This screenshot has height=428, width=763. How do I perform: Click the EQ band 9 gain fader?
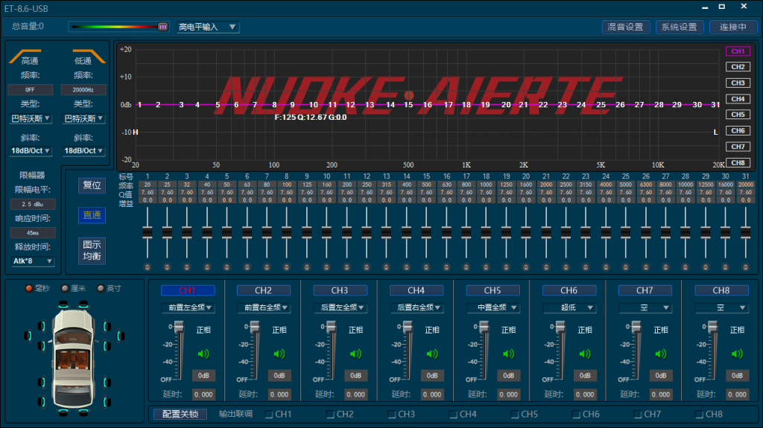(x=306, y=232)
